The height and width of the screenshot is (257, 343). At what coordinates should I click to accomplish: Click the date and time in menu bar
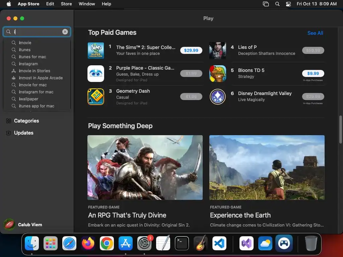click(x=317, y=4)
